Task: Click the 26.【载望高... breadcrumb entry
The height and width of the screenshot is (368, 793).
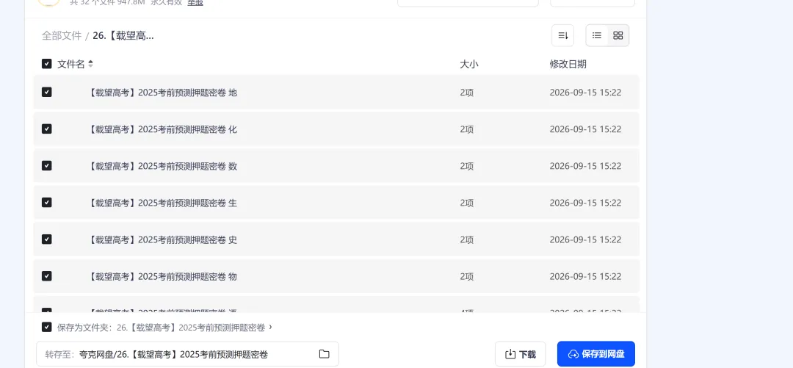Action: coord(123,35)
